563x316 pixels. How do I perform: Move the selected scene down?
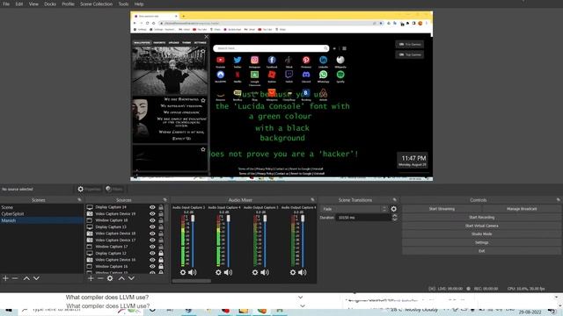[36, 278]
